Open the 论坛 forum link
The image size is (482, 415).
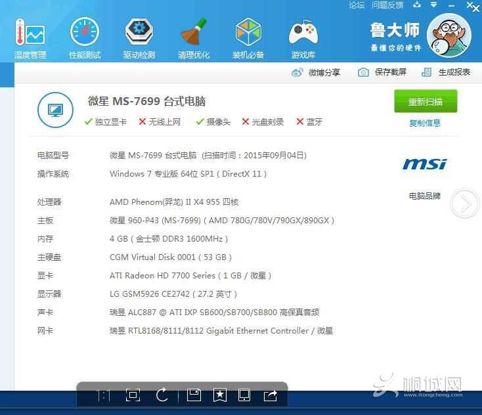coord(357,5)
